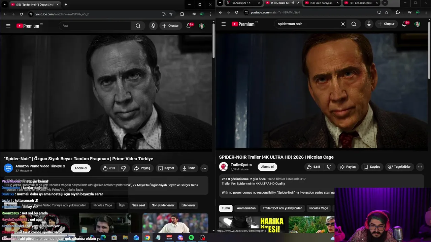Open account avatar in TrailerSpot window
Viewport: 431px width, 242px height.
click(x=417, y=24)
